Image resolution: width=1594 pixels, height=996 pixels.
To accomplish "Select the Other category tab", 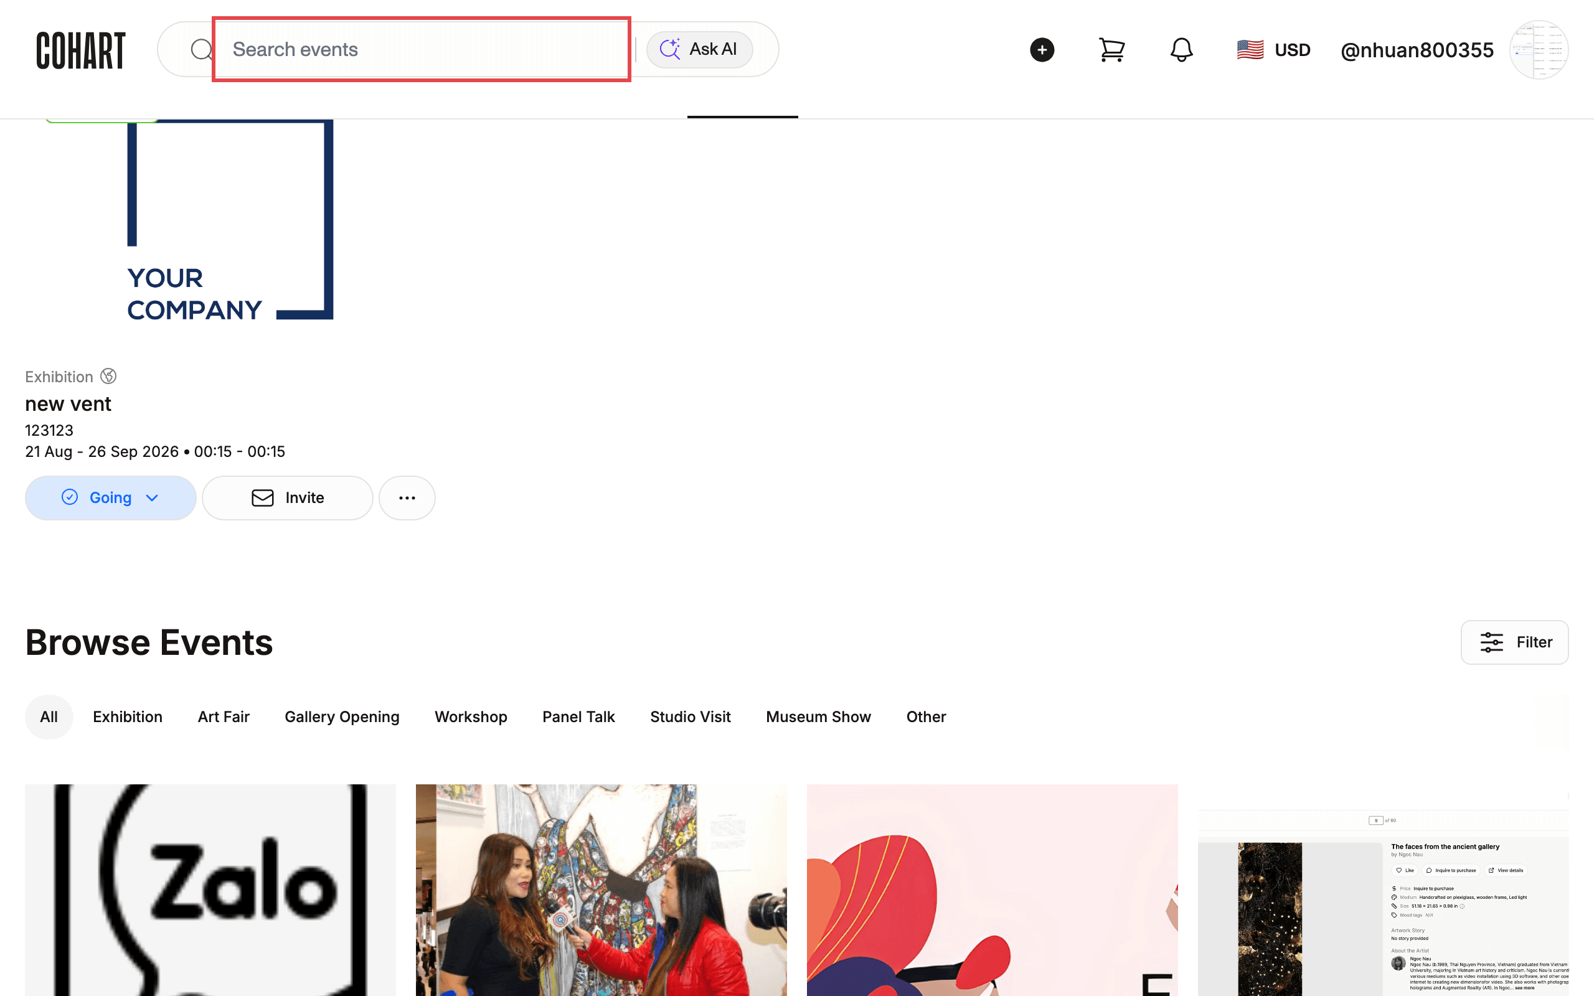I will [x=926, y=716].
